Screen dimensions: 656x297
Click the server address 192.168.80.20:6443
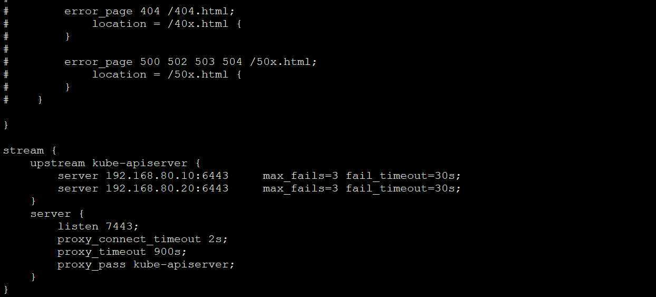click(167, 188)
